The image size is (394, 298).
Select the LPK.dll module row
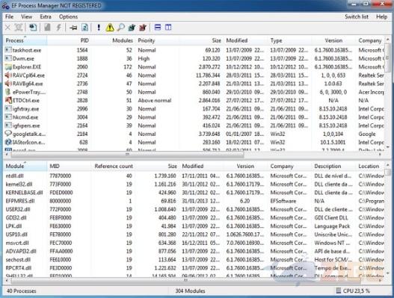[194, 226]
